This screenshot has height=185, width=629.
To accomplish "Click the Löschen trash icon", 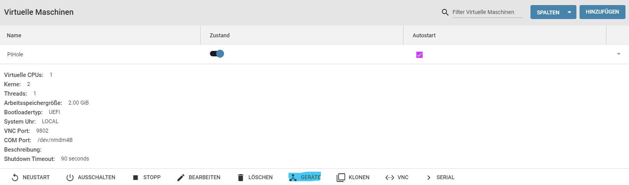I will click(x=241, y=178).
